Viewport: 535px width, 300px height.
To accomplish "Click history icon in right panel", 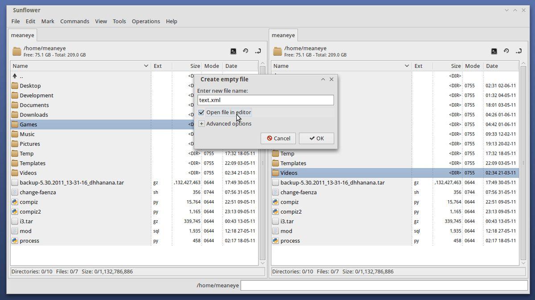I will point(506,51).
